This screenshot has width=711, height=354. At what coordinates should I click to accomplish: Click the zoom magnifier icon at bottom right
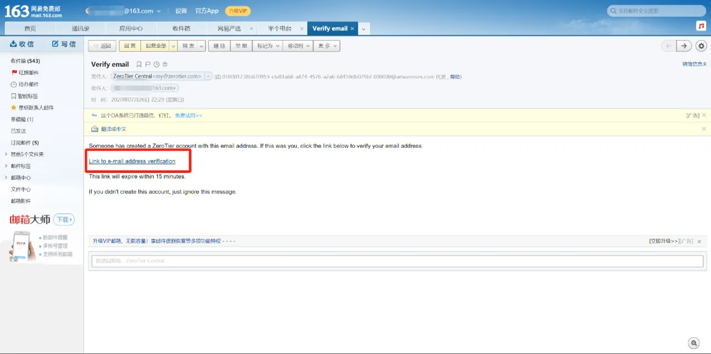[693, 343]
